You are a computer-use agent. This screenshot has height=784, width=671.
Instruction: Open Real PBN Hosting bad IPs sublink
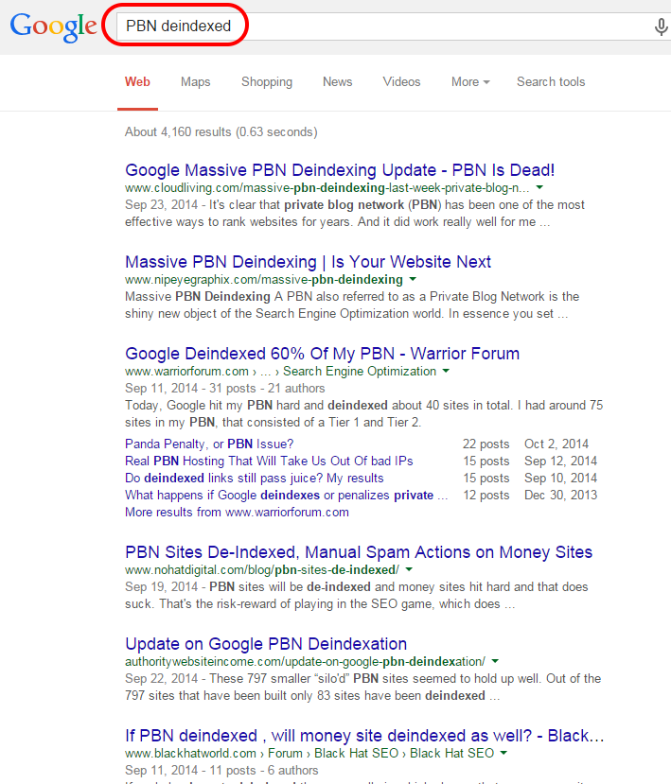tap(269, 461)
